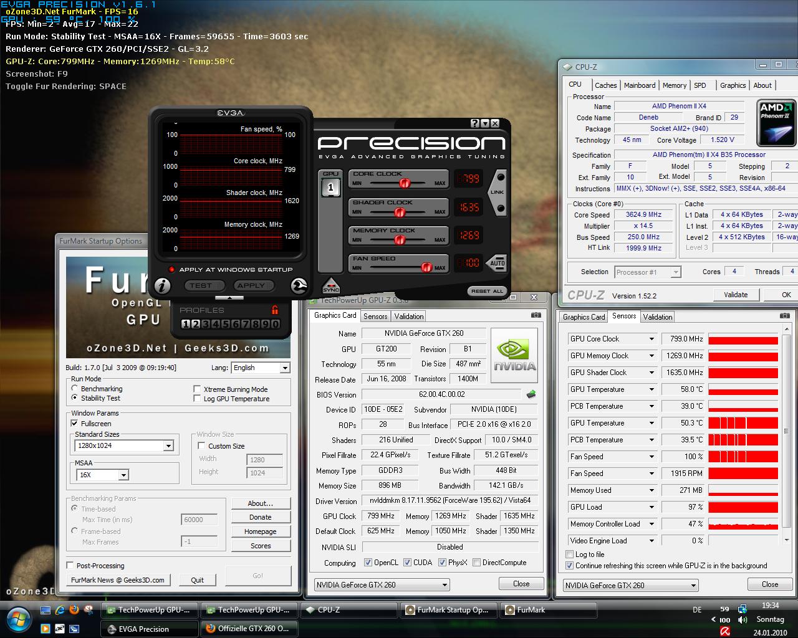798x638 pixels.
Task: Select Stability Test run mode
Action: click(75, 398)
